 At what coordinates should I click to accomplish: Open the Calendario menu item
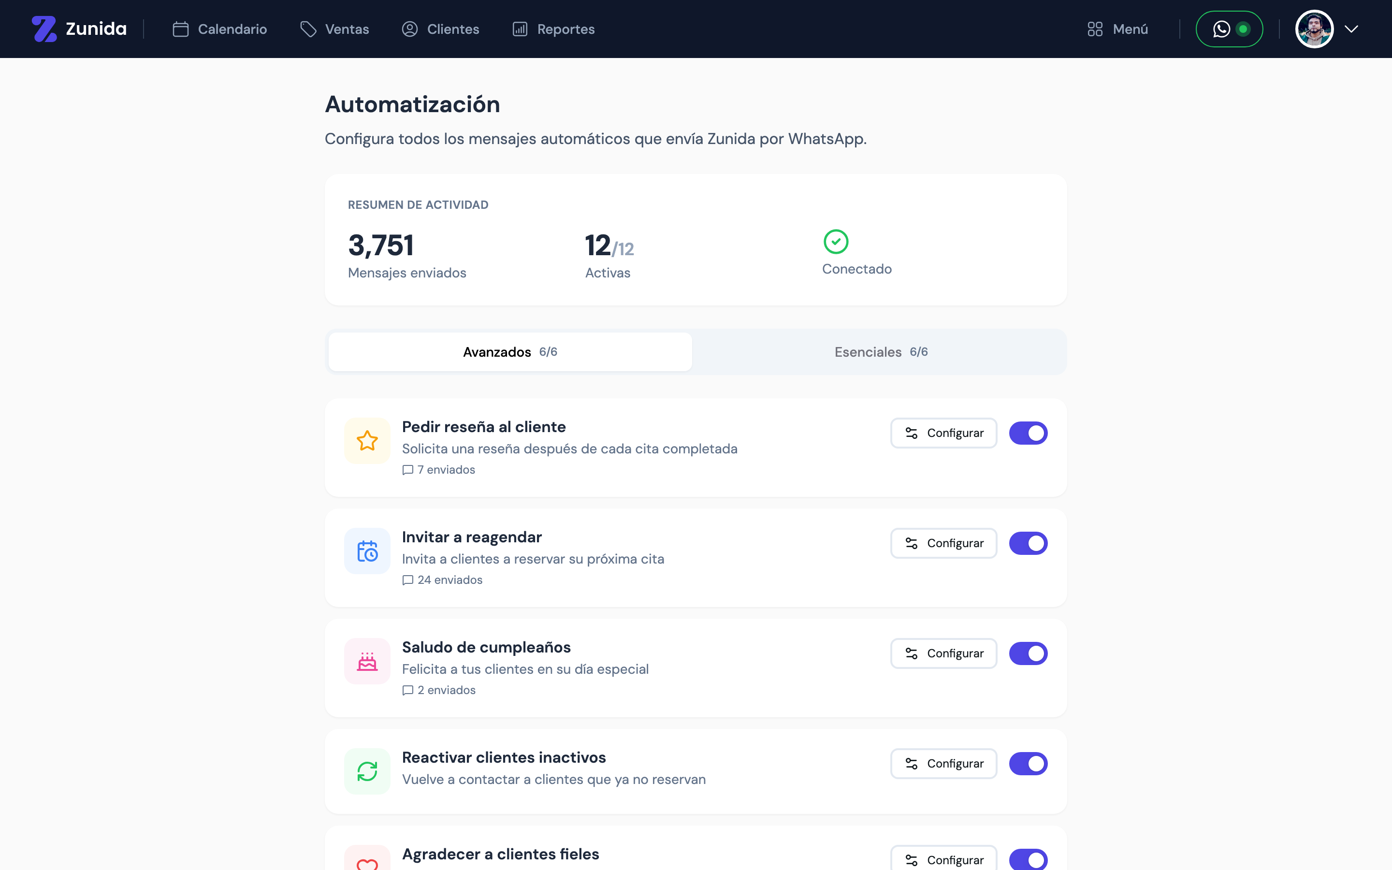(220, 29)
